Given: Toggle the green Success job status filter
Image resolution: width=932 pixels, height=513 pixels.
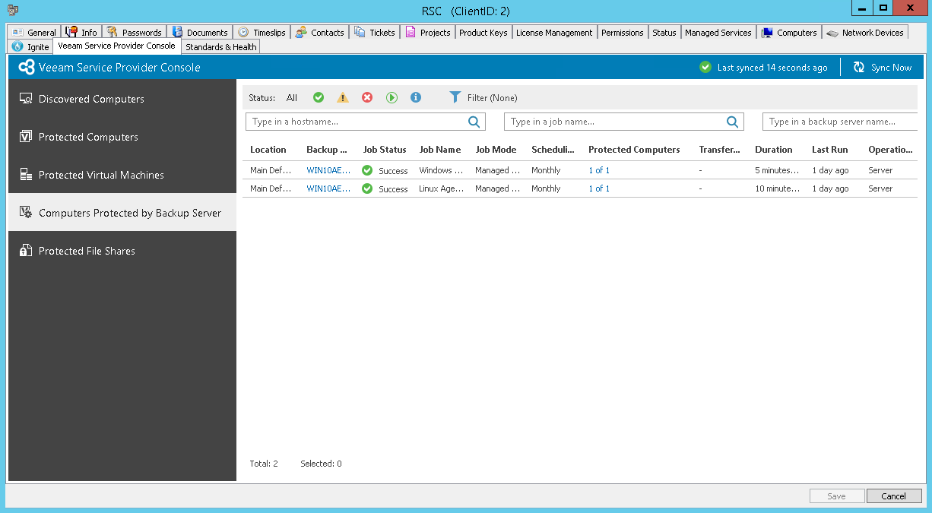Looking at the screenshot, I should pyautogui.click(x=318, y=97).
